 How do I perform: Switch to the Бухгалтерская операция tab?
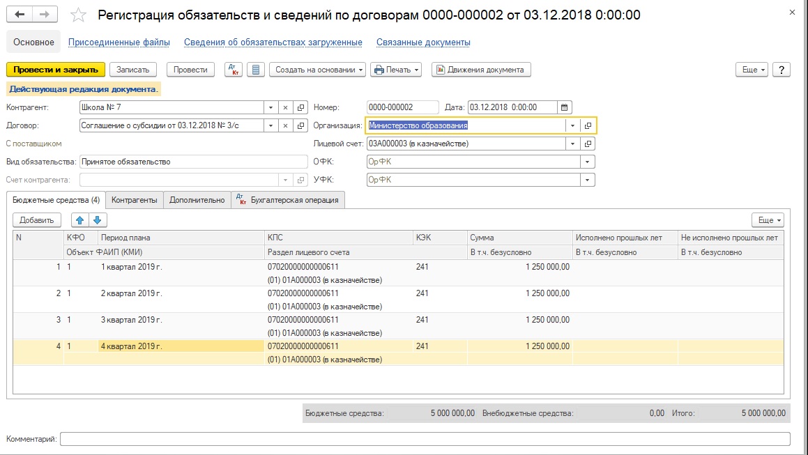click(x=288, y=200)
